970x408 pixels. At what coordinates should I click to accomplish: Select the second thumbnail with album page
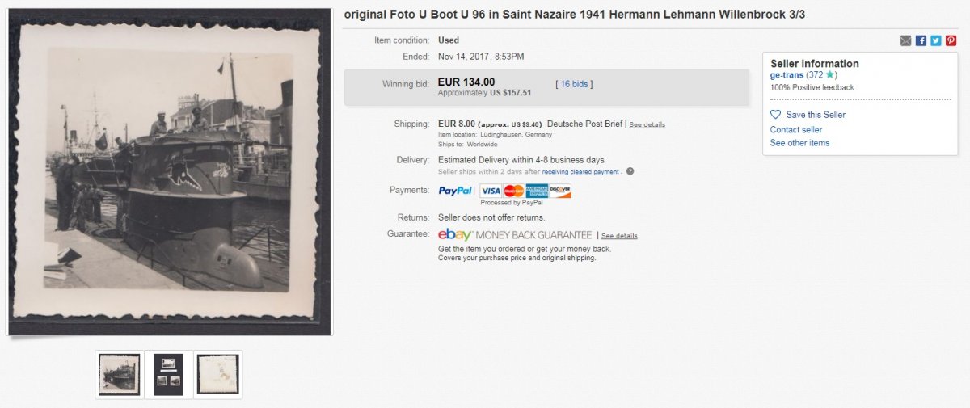[169, 374]
